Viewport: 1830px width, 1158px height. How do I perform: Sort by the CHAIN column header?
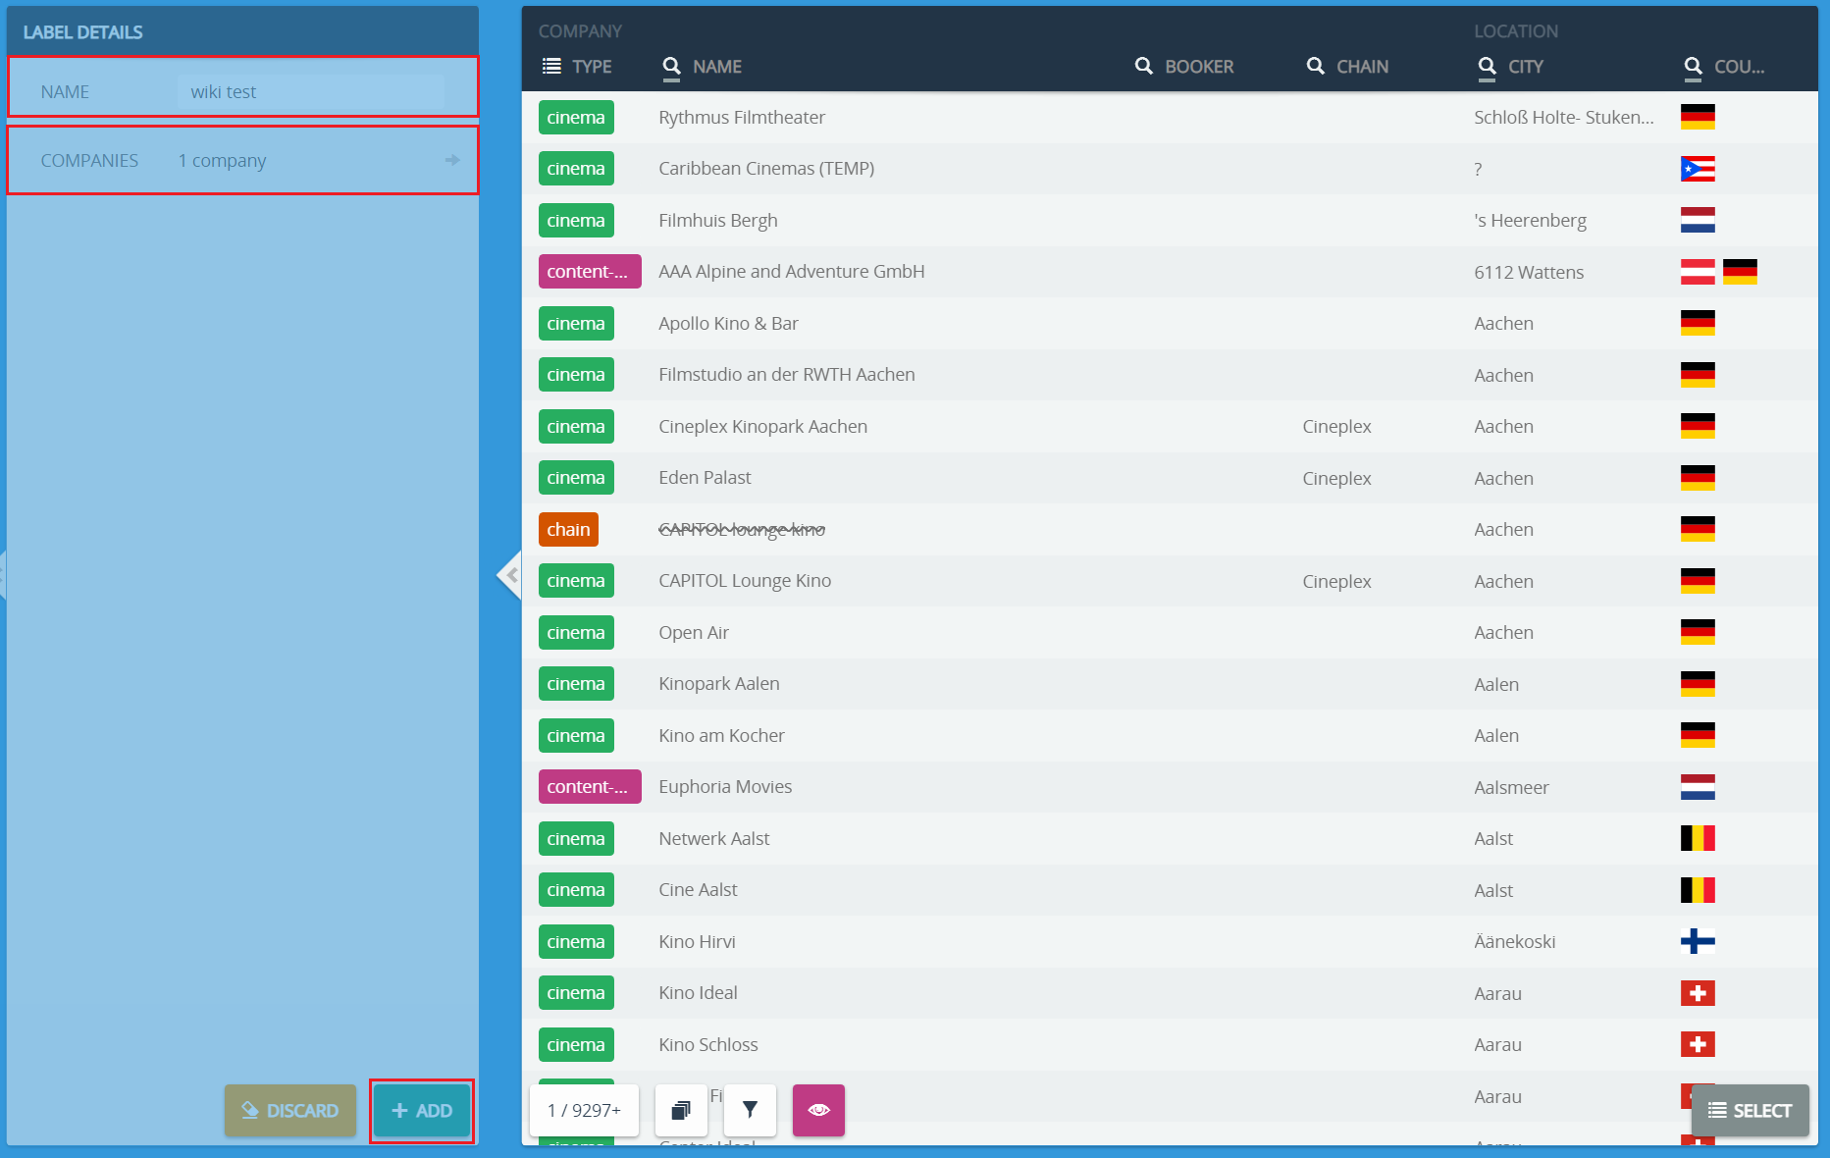[1362, 67]
